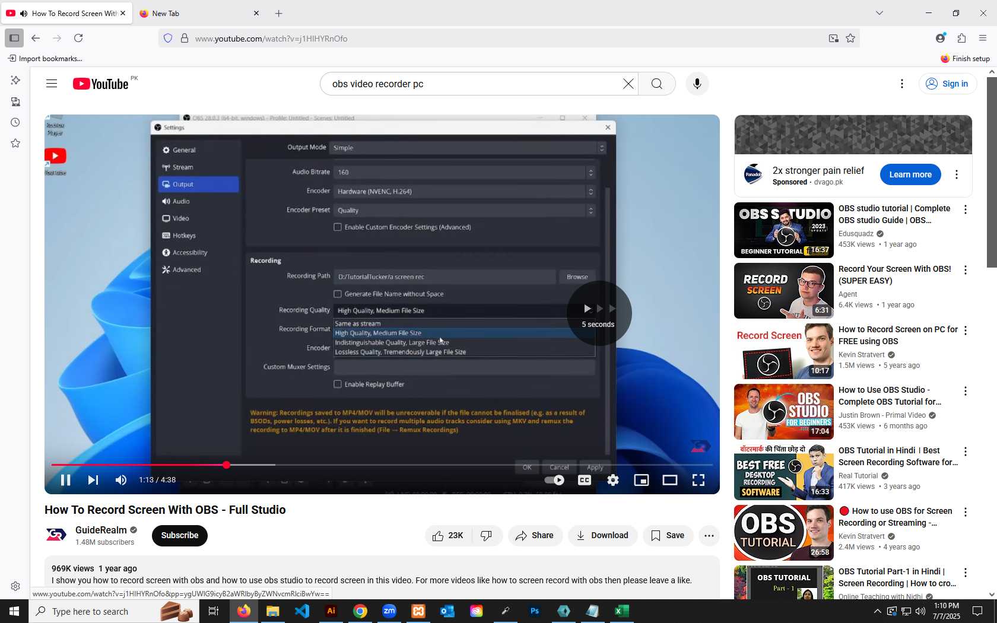
Task: Run search with magnifying glass button
Action: point(657,84)
